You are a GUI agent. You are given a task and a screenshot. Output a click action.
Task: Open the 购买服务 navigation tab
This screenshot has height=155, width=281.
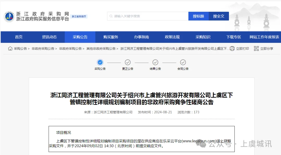(111, 37)
